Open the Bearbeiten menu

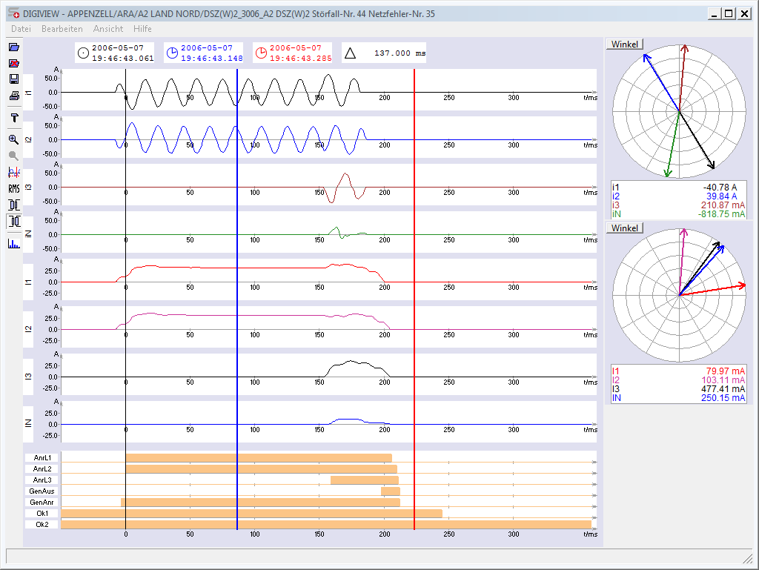pyautogui.click(x=63, y=29)
